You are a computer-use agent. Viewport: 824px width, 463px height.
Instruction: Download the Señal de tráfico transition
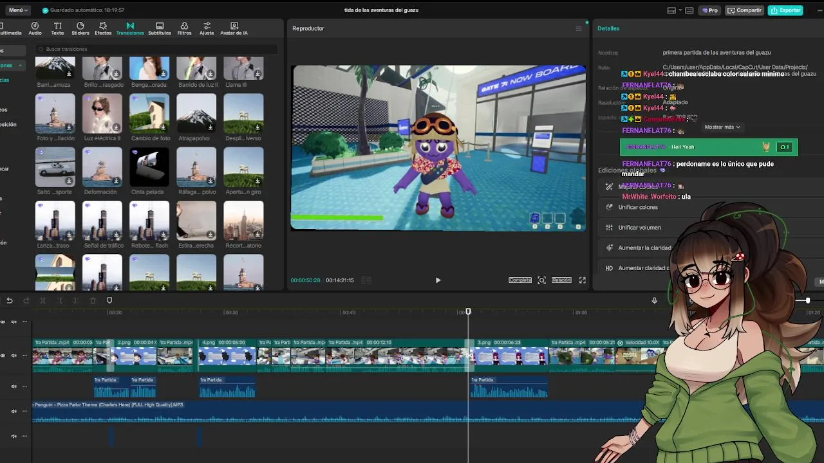pos(117,235)
